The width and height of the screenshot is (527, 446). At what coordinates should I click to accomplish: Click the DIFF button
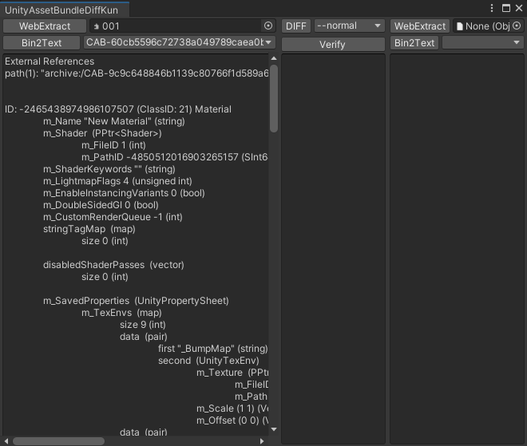(296, 26)
